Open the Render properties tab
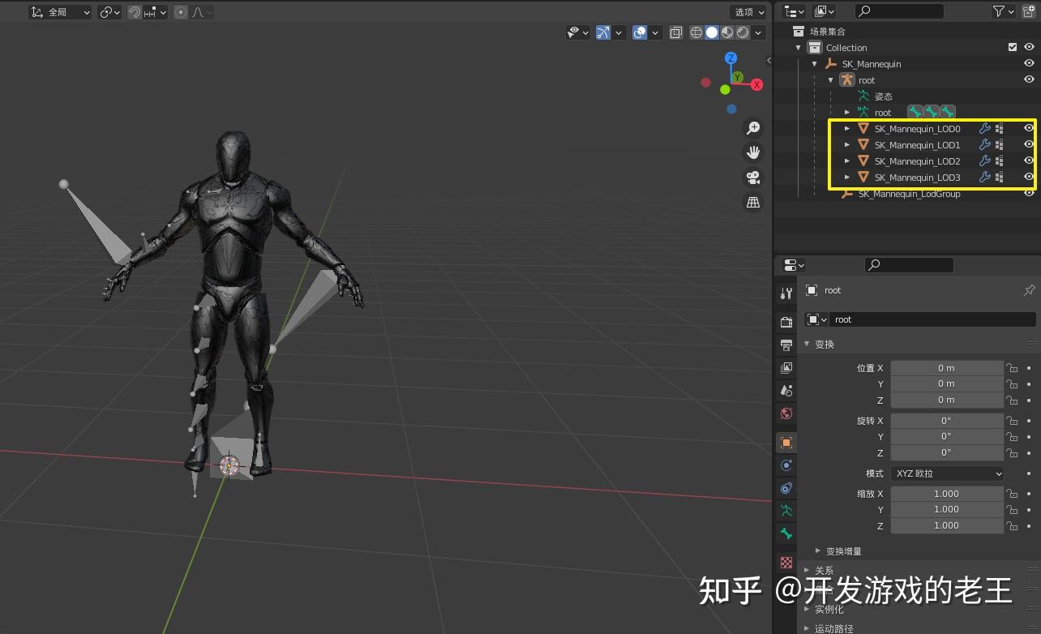The width and height of the screenshot is (1041, 634). 785,320
